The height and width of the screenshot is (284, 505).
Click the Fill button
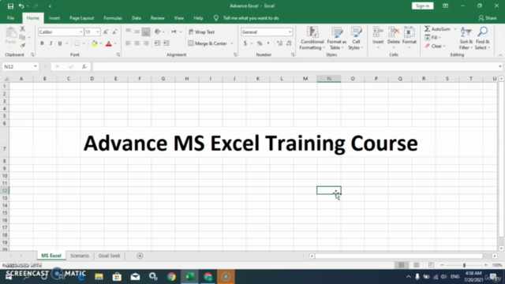click(x=432, y=38)
